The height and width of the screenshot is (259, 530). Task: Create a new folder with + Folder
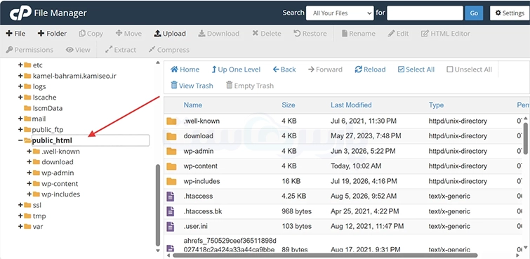[x=52, y=34]
